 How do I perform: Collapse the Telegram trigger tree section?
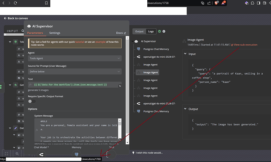click(x=10, y=42)
